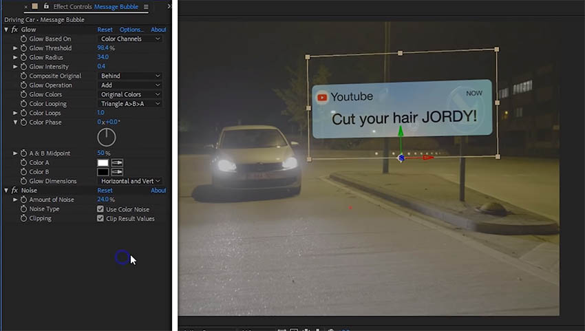Viewport: 585px width, 331px height.
Task: Click the Color B eyedropper icon
Action: (117, 172)
